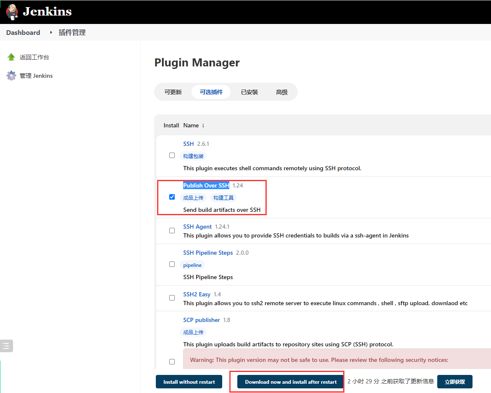Uncheck the Publish Over SSH checkbox
The width and height of the screenshot is (491, 393).
pyautogui.click(x=172, y=197)
